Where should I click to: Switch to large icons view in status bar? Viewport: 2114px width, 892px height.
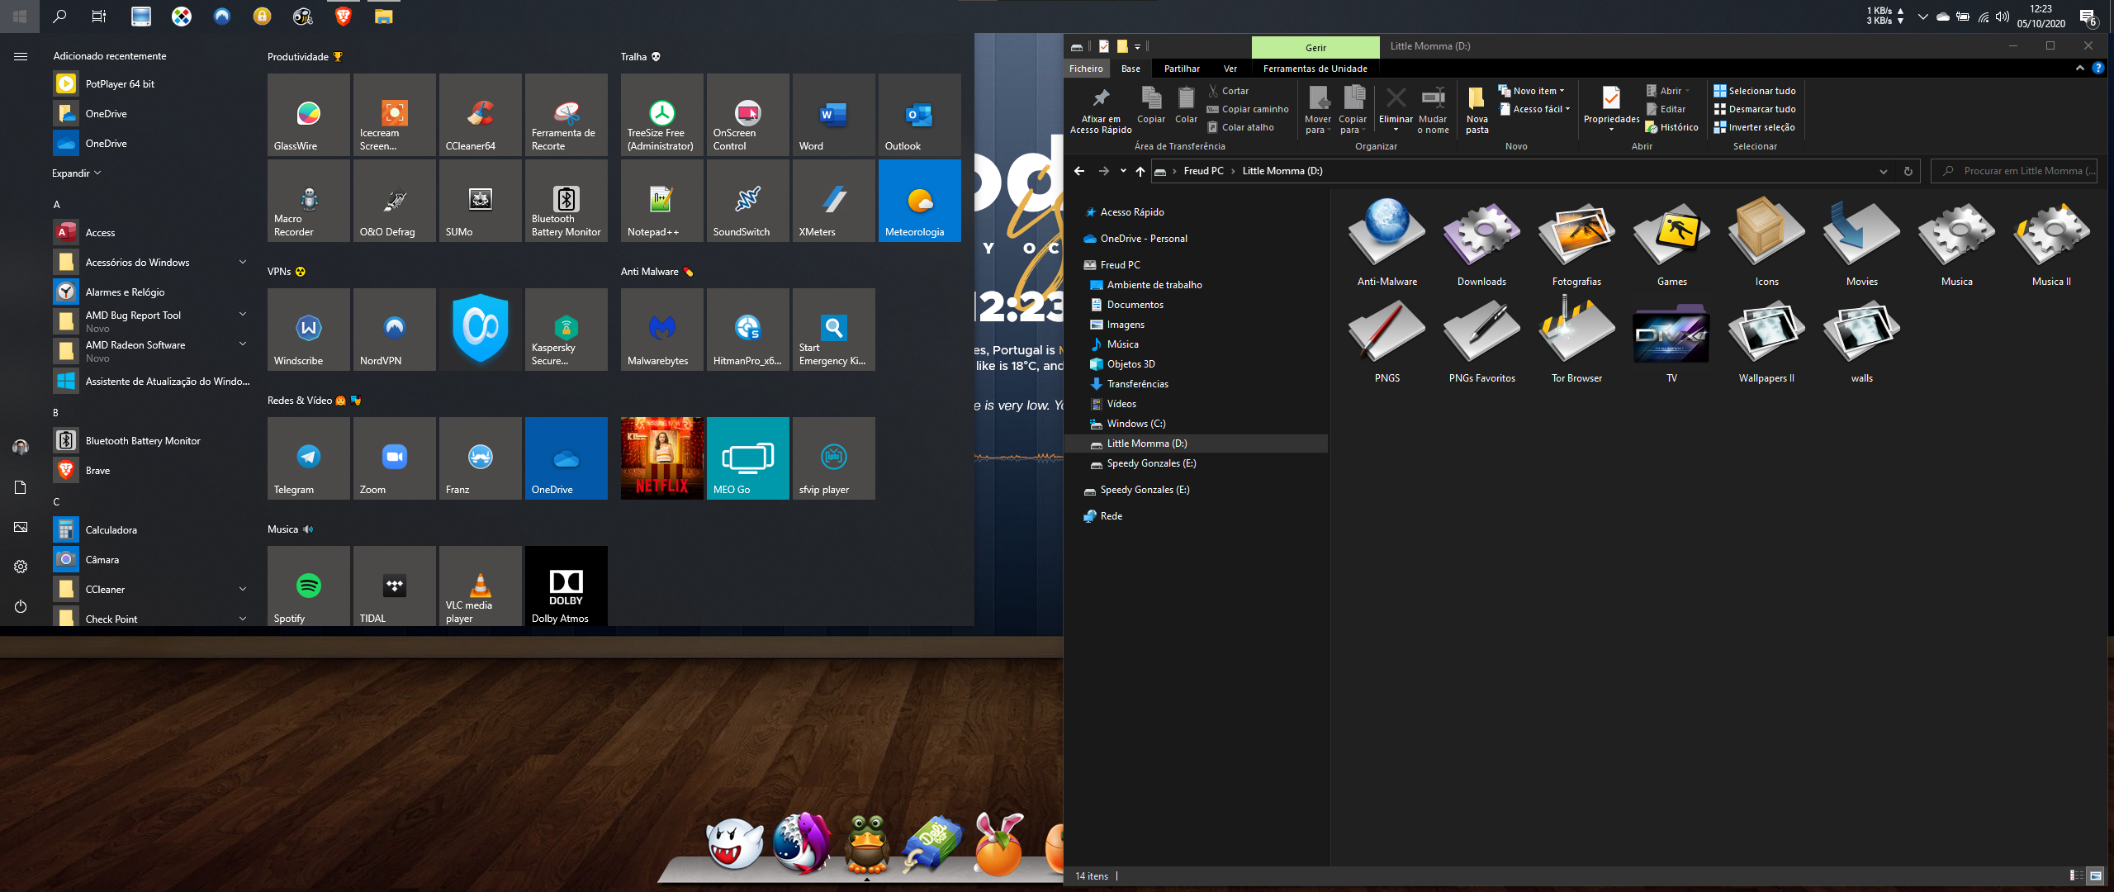coord(2096,875)
